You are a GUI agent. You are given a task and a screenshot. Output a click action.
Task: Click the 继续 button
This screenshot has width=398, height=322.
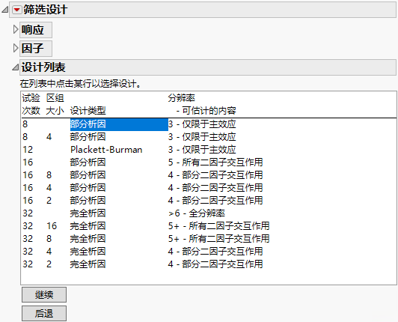point(44,295)
